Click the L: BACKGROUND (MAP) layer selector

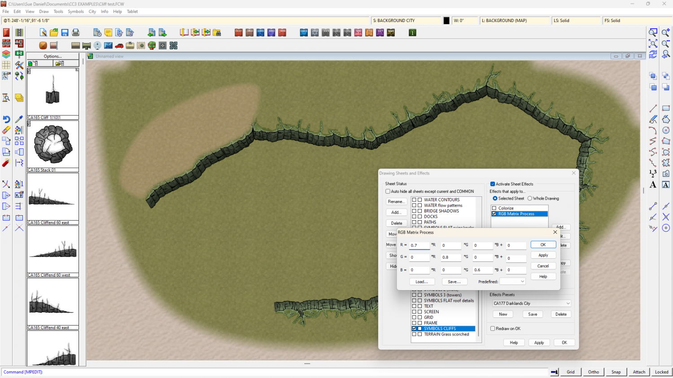pyautogui.click(x=515, y=21)
